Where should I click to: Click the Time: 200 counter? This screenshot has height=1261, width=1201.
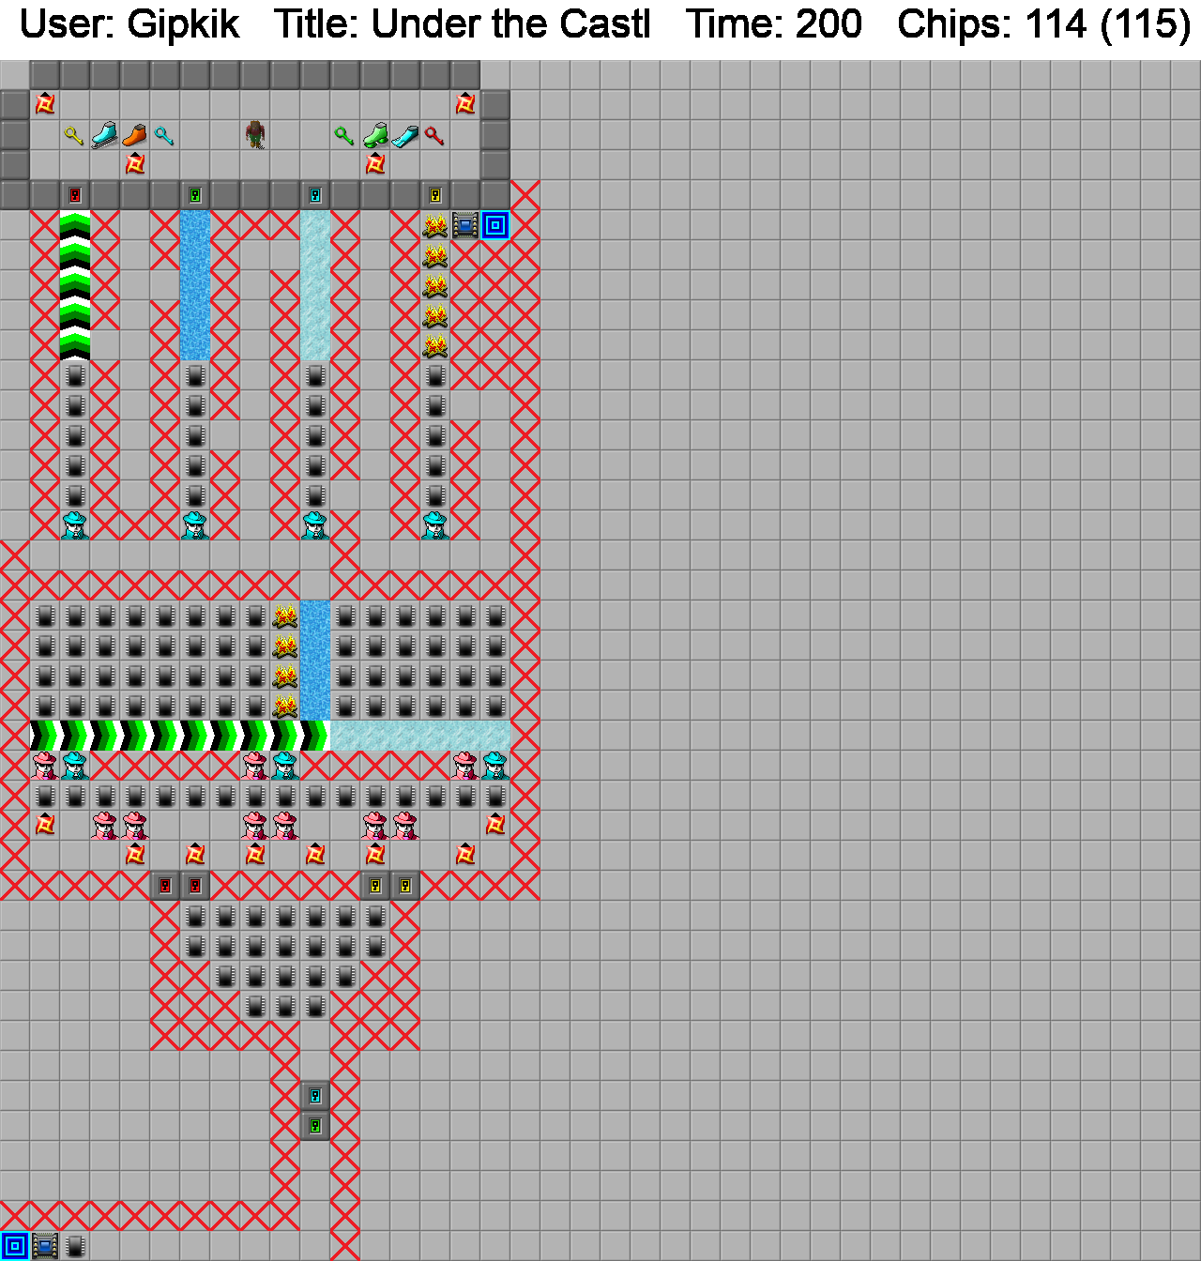click(x=773, y=24)
